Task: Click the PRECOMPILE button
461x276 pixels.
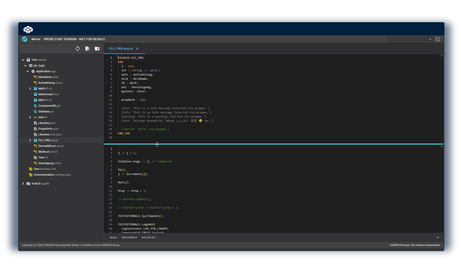Action: (x=129, y=237)
